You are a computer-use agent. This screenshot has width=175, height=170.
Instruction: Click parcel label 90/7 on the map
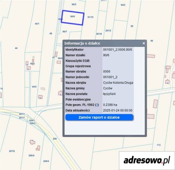pyautogui.click(x=65, y=32)
